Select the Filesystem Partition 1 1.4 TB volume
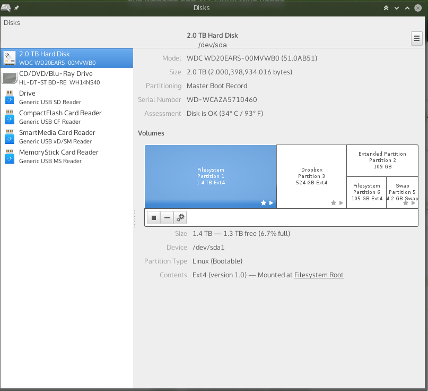The image size is (428, 391). point(211,176)
